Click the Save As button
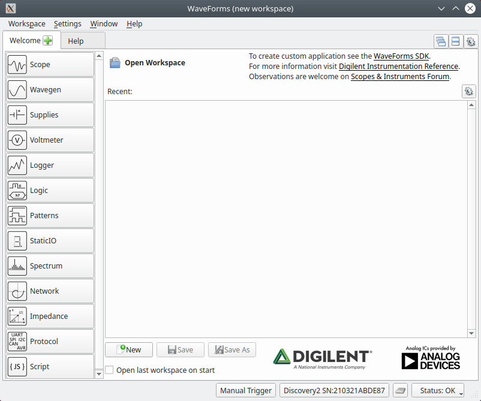The width and height of the screenshot is (481, 401). coord(232,349)
